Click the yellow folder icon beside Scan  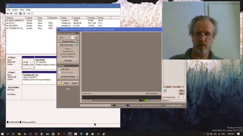tap(60, 83)
